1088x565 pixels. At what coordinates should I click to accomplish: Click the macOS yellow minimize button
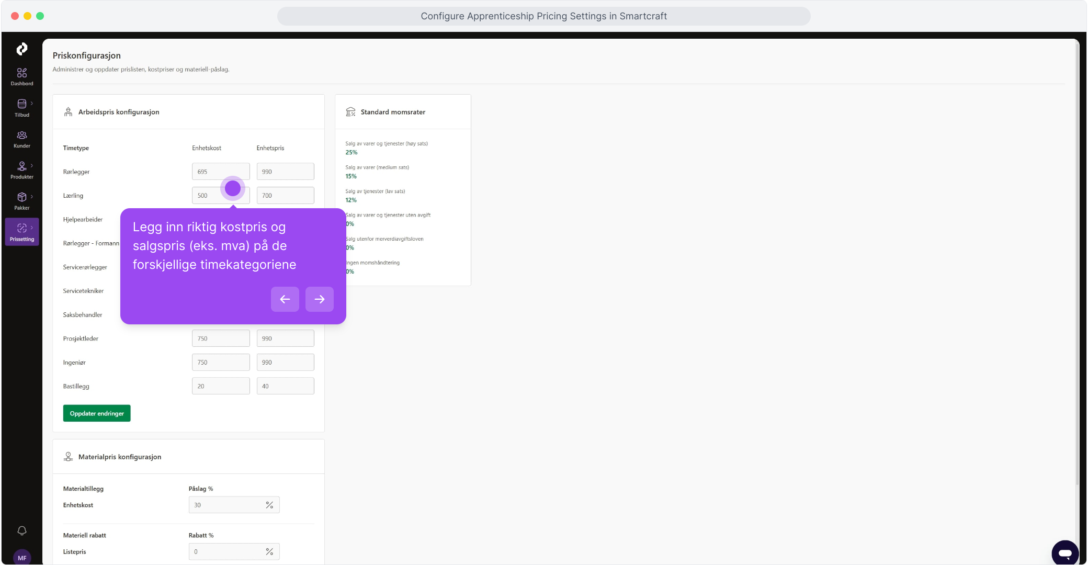pyautogui.click(x=28, y=16)
